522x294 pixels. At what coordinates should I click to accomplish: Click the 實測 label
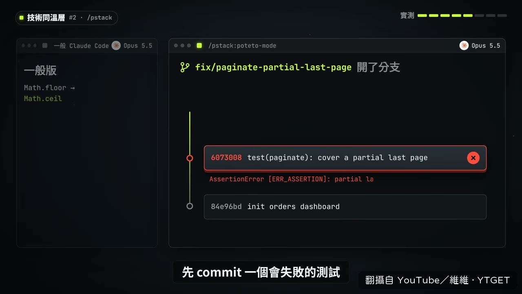[407, 16]
